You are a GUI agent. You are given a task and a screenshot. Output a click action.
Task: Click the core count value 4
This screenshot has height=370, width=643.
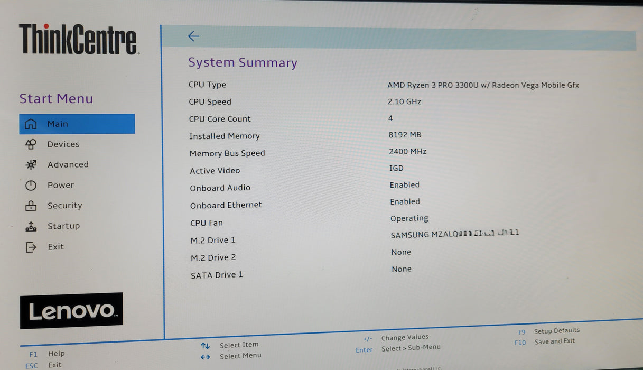(390, 118)
